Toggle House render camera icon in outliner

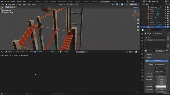click(168, 27)
